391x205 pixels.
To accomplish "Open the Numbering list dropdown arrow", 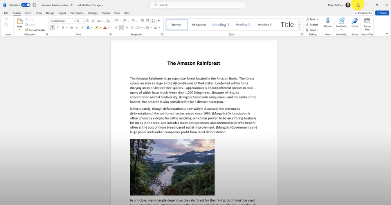I will (128, 21).
